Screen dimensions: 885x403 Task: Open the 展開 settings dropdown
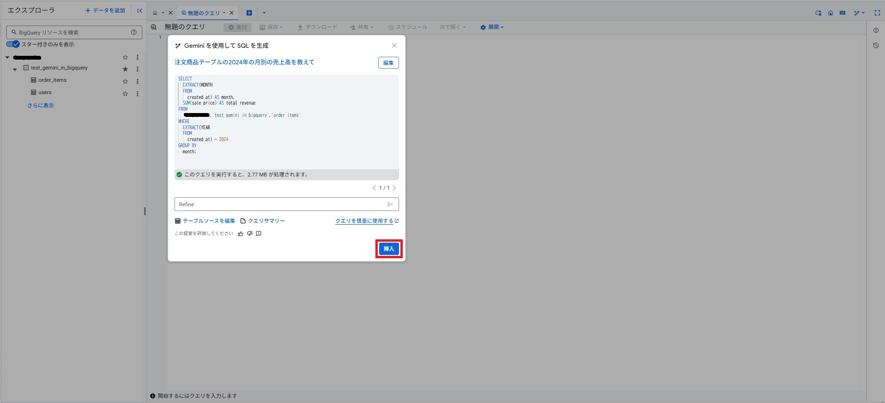click(492, 27)
